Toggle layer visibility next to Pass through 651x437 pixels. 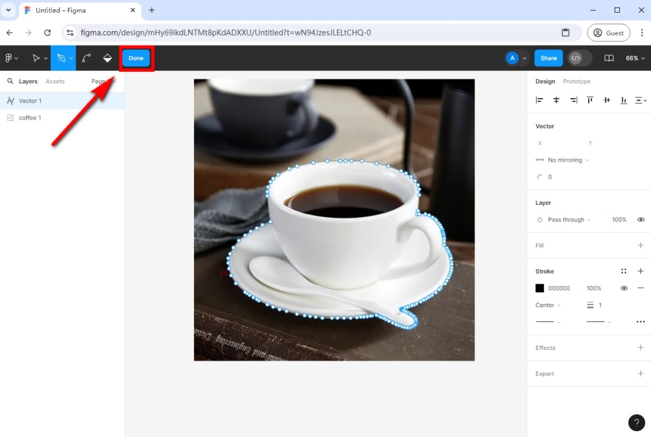point(641,219)
